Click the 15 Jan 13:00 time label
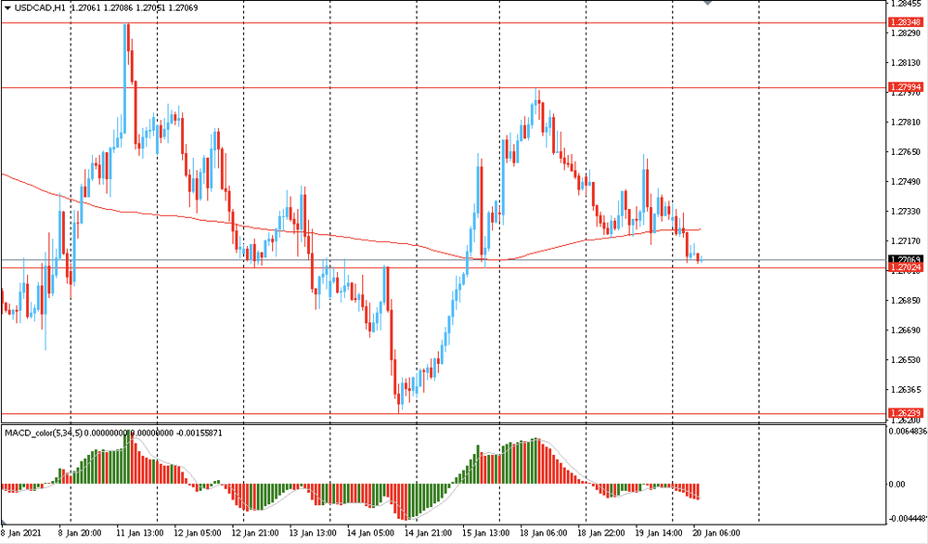928x544 pixels. point(485,534)
